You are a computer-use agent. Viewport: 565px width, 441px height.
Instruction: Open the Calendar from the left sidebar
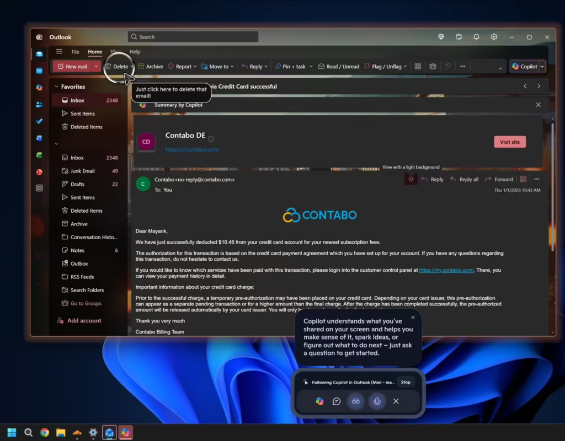coord(39,71)
